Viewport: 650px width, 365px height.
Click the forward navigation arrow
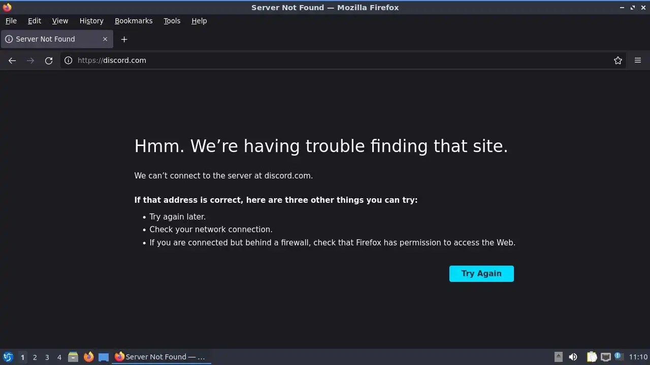[x=30, y=60]
